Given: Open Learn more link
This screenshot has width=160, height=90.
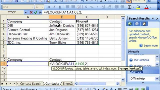Looking at the screenshot, I should [x=151, y=45].
